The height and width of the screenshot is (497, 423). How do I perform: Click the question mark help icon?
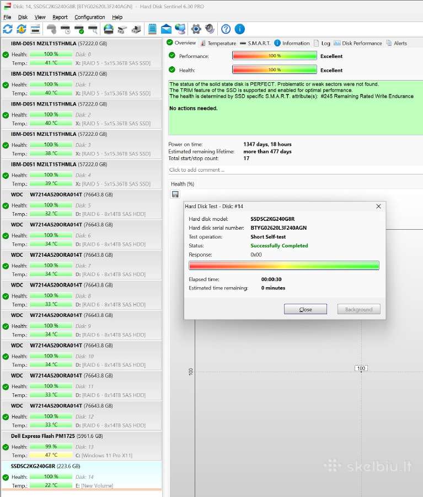[226, 29]
